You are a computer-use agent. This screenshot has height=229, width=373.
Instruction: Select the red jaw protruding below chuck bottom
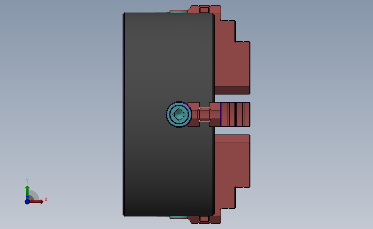pos(204,220)
